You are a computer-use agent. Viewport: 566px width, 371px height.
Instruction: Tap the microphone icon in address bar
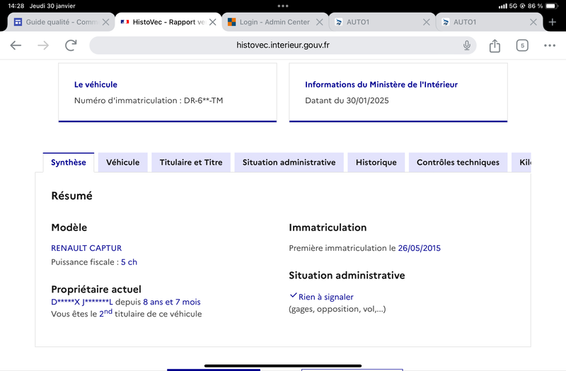467,45
